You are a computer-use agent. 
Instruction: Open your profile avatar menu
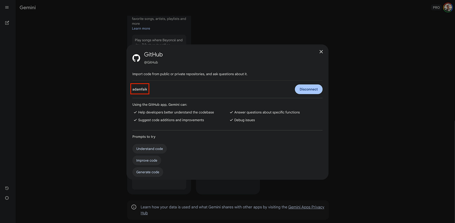(x=448, y=7)
